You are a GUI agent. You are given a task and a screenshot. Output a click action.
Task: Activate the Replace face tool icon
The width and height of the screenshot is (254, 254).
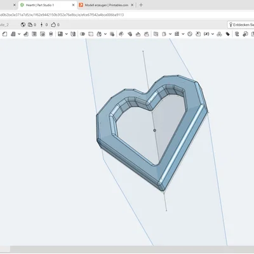146,34
